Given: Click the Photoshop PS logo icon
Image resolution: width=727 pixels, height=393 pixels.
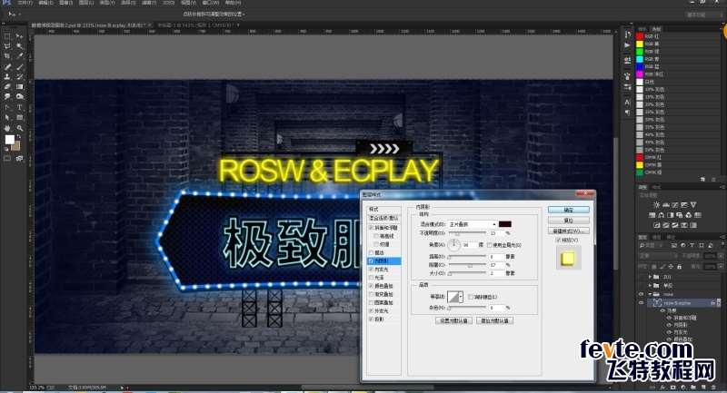Looking at the screenshot, I should [7, 5].
